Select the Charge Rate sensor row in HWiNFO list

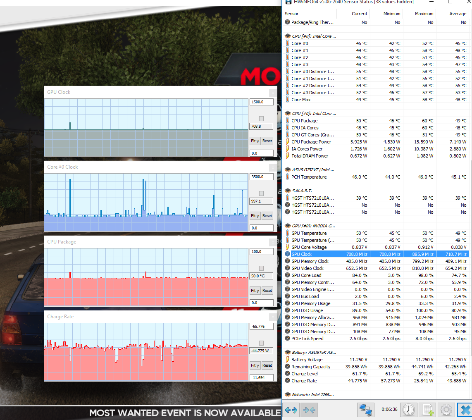tap(376, 381)
